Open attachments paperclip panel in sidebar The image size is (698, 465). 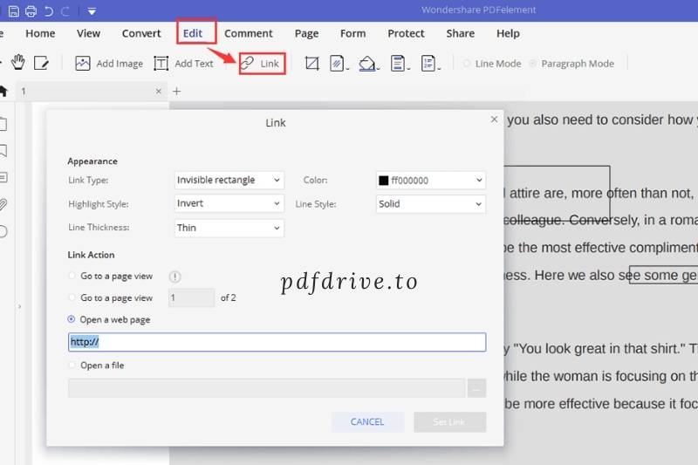click(3, 204)
